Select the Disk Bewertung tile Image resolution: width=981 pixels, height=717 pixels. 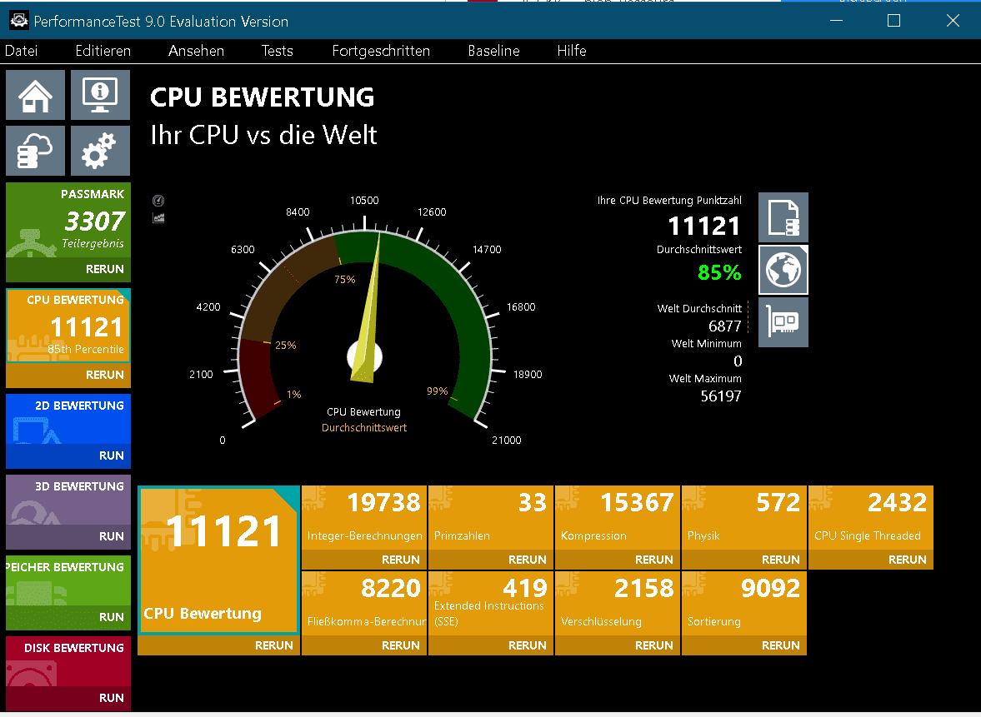click(x=68, y=660)
